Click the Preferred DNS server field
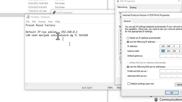The height and width of the screenshot is (102, 182). (x=171, y=71)
